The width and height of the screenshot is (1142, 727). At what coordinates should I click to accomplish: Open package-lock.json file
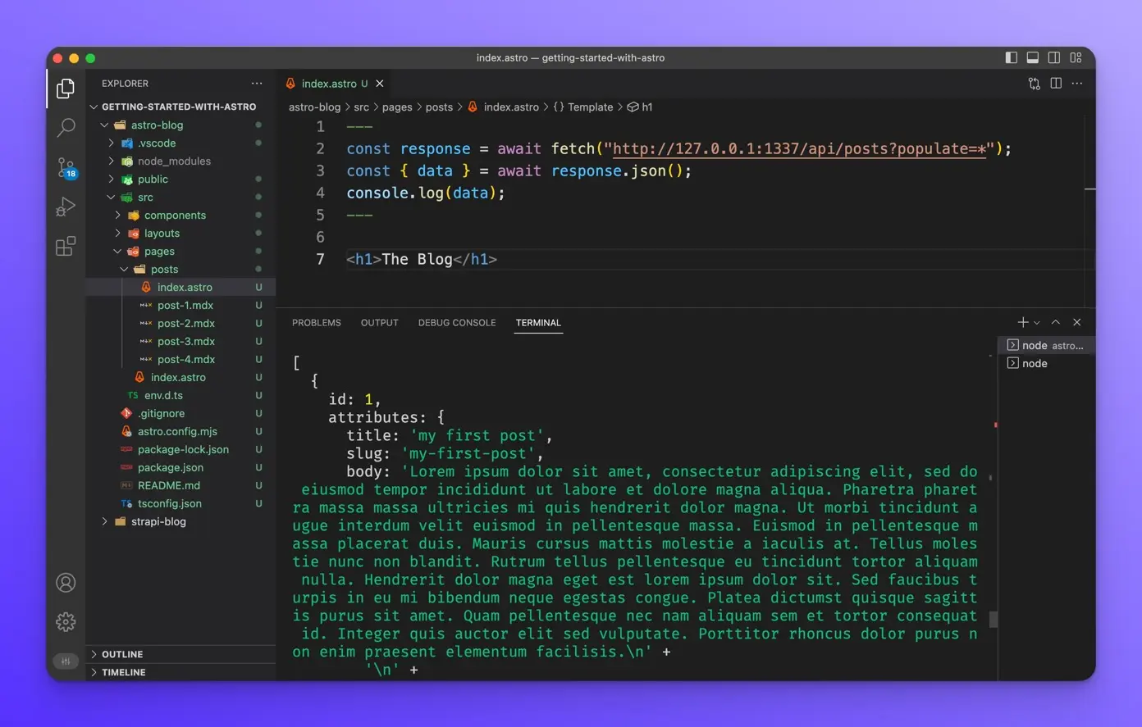click(183, 450)
